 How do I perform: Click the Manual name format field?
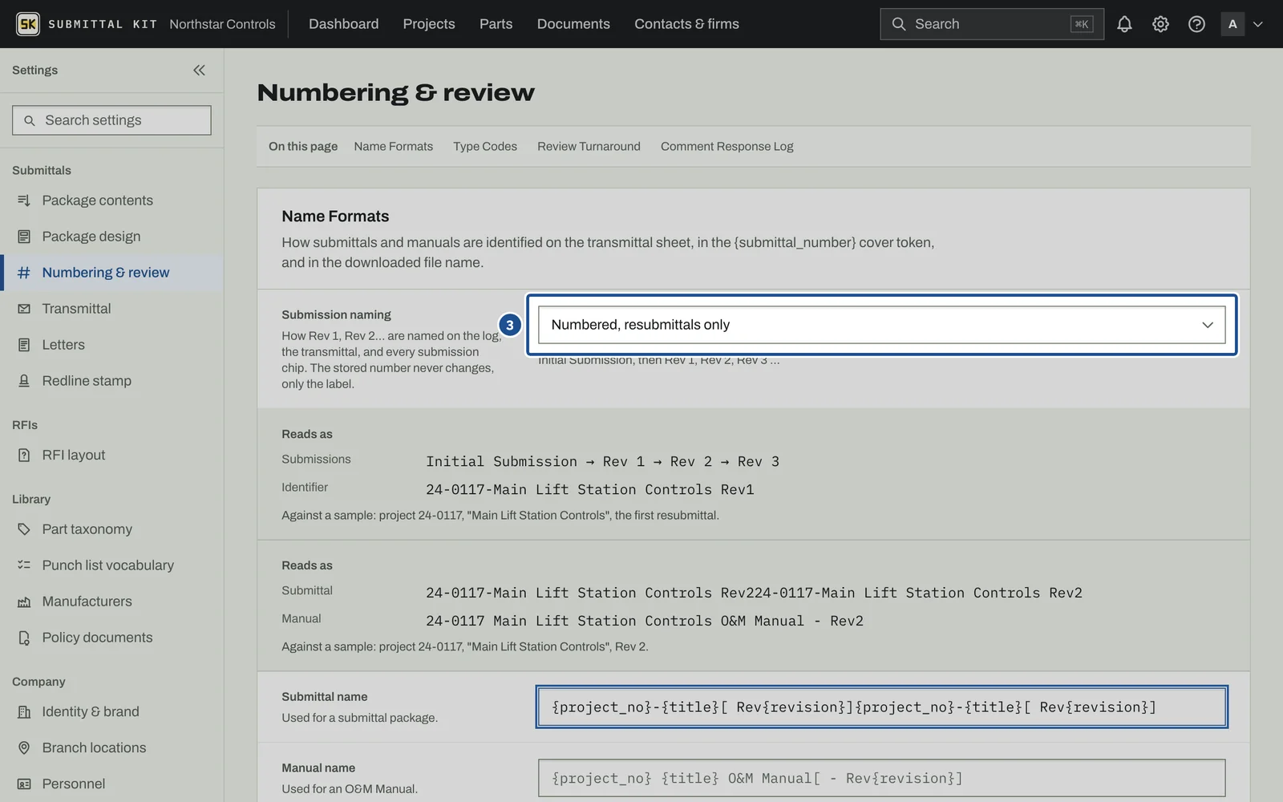point(881,778)
